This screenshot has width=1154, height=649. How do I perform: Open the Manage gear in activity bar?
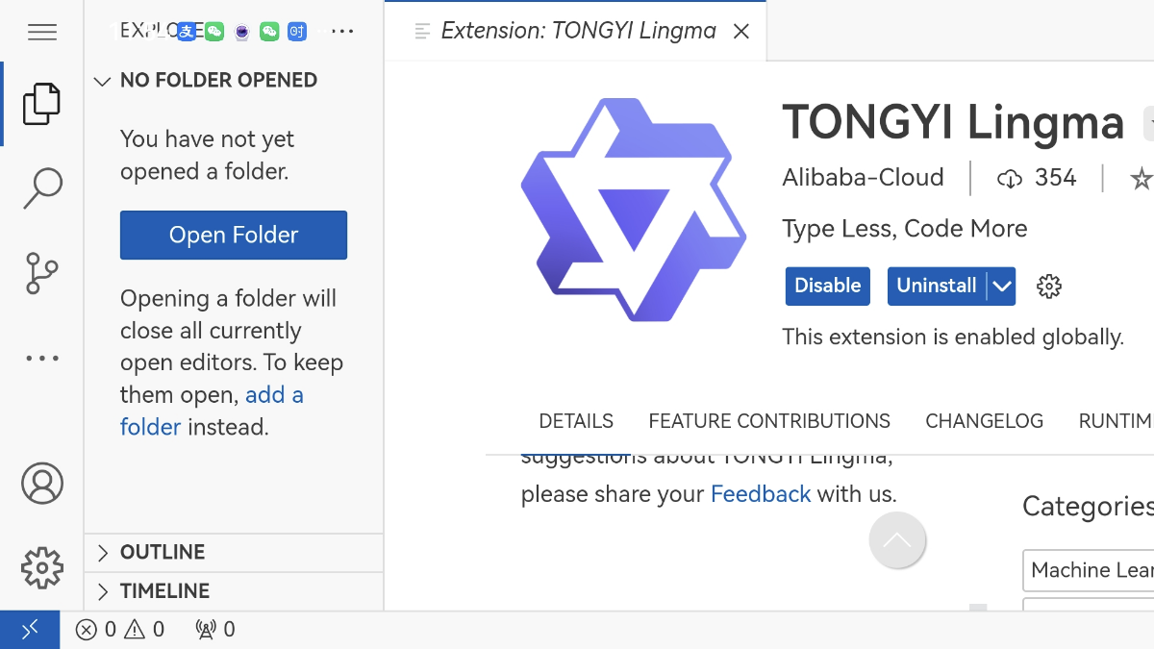(x=42, y=567)
